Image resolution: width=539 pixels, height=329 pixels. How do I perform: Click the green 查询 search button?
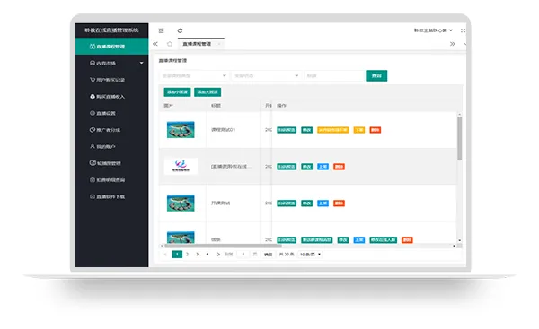point(376,76)
